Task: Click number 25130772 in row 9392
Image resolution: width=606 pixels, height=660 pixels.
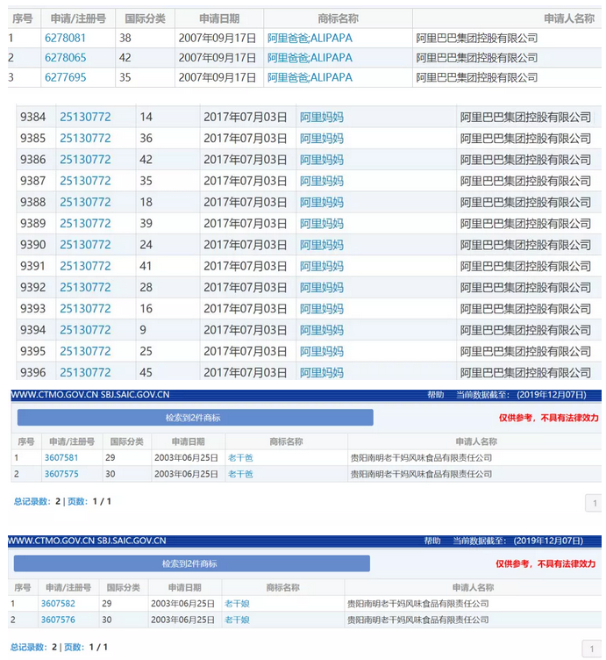Action: 85,287
